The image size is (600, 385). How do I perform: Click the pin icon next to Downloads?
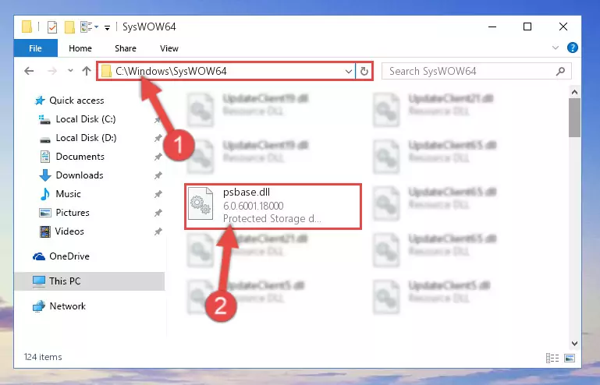(x=158, y=175)
